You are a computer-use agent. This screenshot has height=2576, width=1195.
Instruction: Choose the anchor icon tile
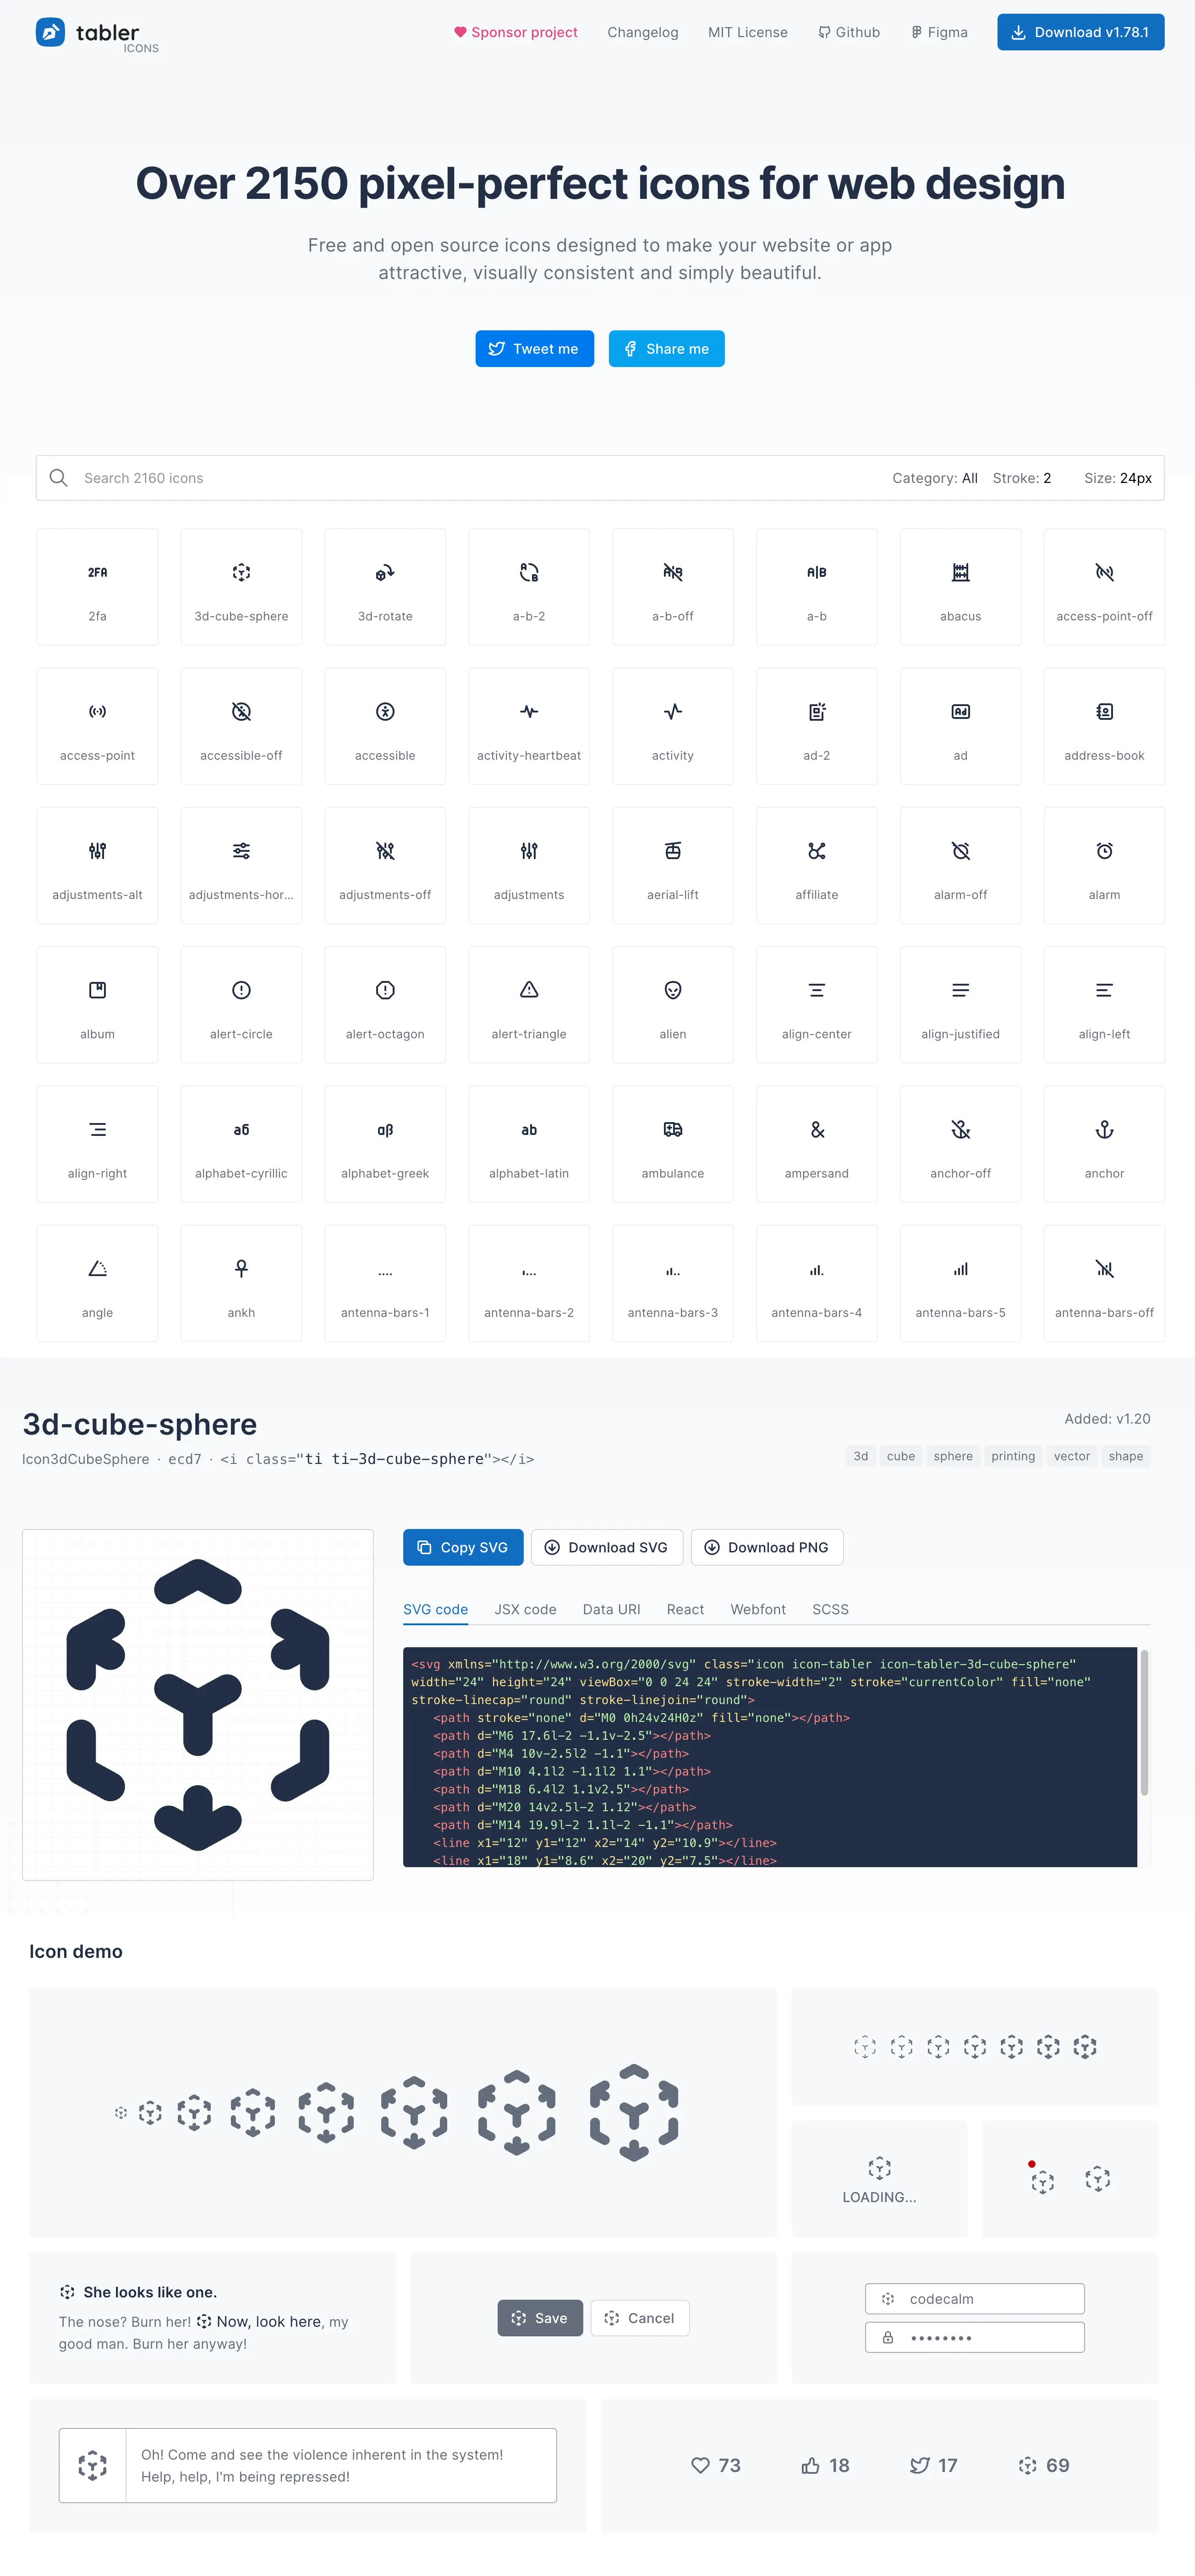tap(1103, 1143)
